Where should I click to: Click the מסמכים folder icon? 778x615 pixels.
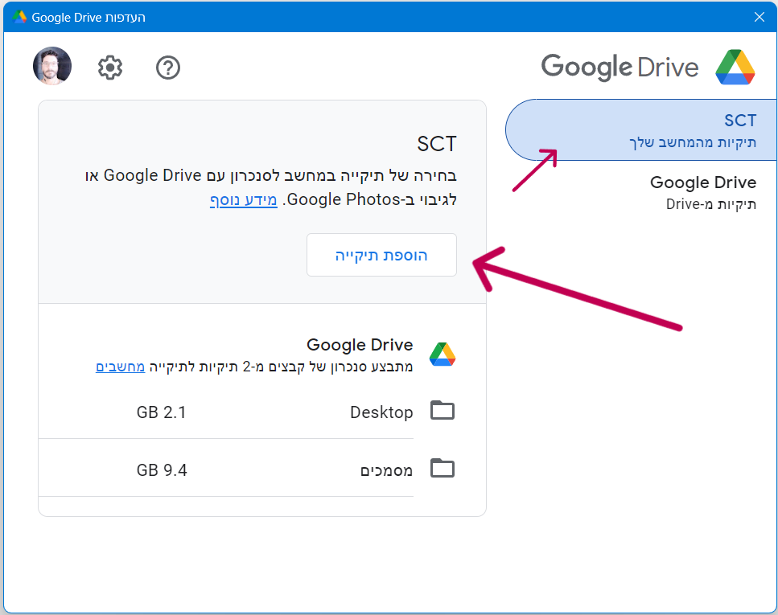[x=443, y=468]
